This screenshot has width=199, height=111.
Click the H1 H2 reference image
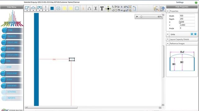pyautogui.click(x=182, y=61)
